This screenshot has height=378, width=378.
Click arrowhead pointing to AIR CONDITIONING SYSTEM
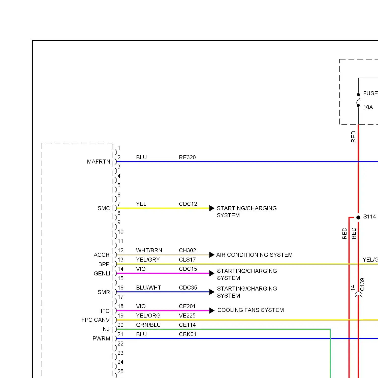[x=212, y=255]
